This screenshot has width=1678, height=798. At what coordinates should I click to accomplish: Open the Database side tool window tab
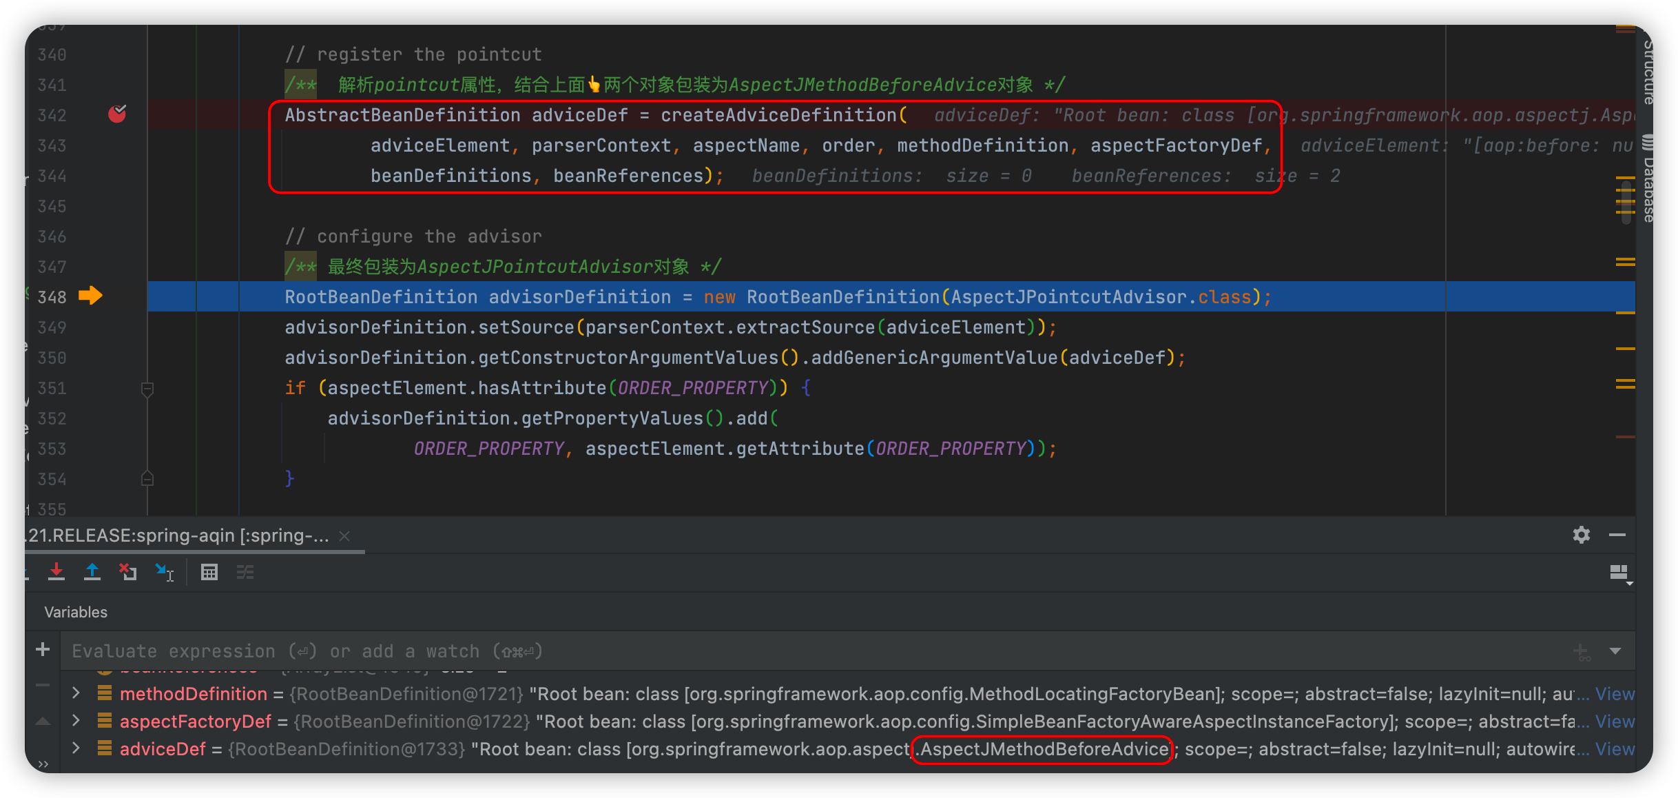1648,179
